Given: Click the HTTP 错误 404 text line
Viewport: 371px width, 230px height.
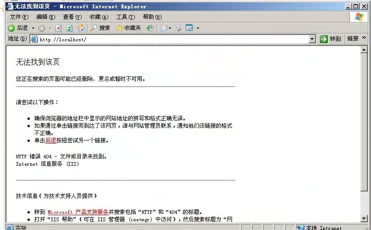Looking at the screenshot, I should 61,157.
